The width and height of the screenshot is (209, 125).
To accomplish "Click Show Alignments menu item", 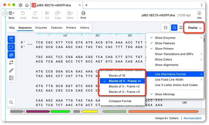I will 175,65.
